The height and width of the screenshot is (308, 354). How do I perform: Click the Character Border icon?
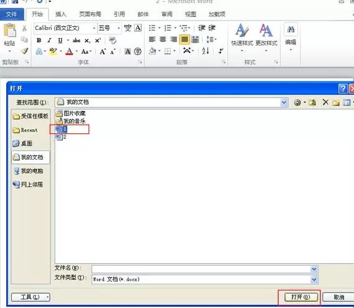coord(138,28)
